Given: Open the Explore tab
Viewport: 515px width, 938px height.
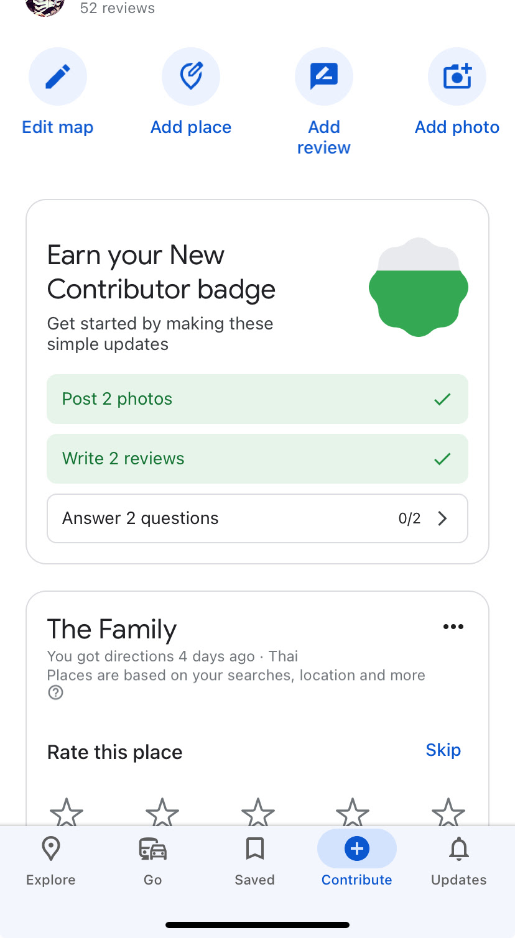Looking at the screenshot, I should (x=51, y=860).
